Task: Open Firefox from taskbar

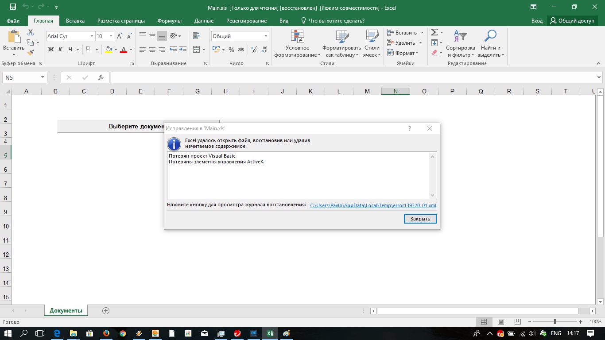Action: pos(106,333)
